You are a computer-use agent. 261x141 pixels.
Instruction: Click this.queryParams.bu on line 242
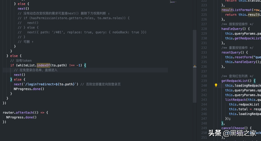pos(243,95)
